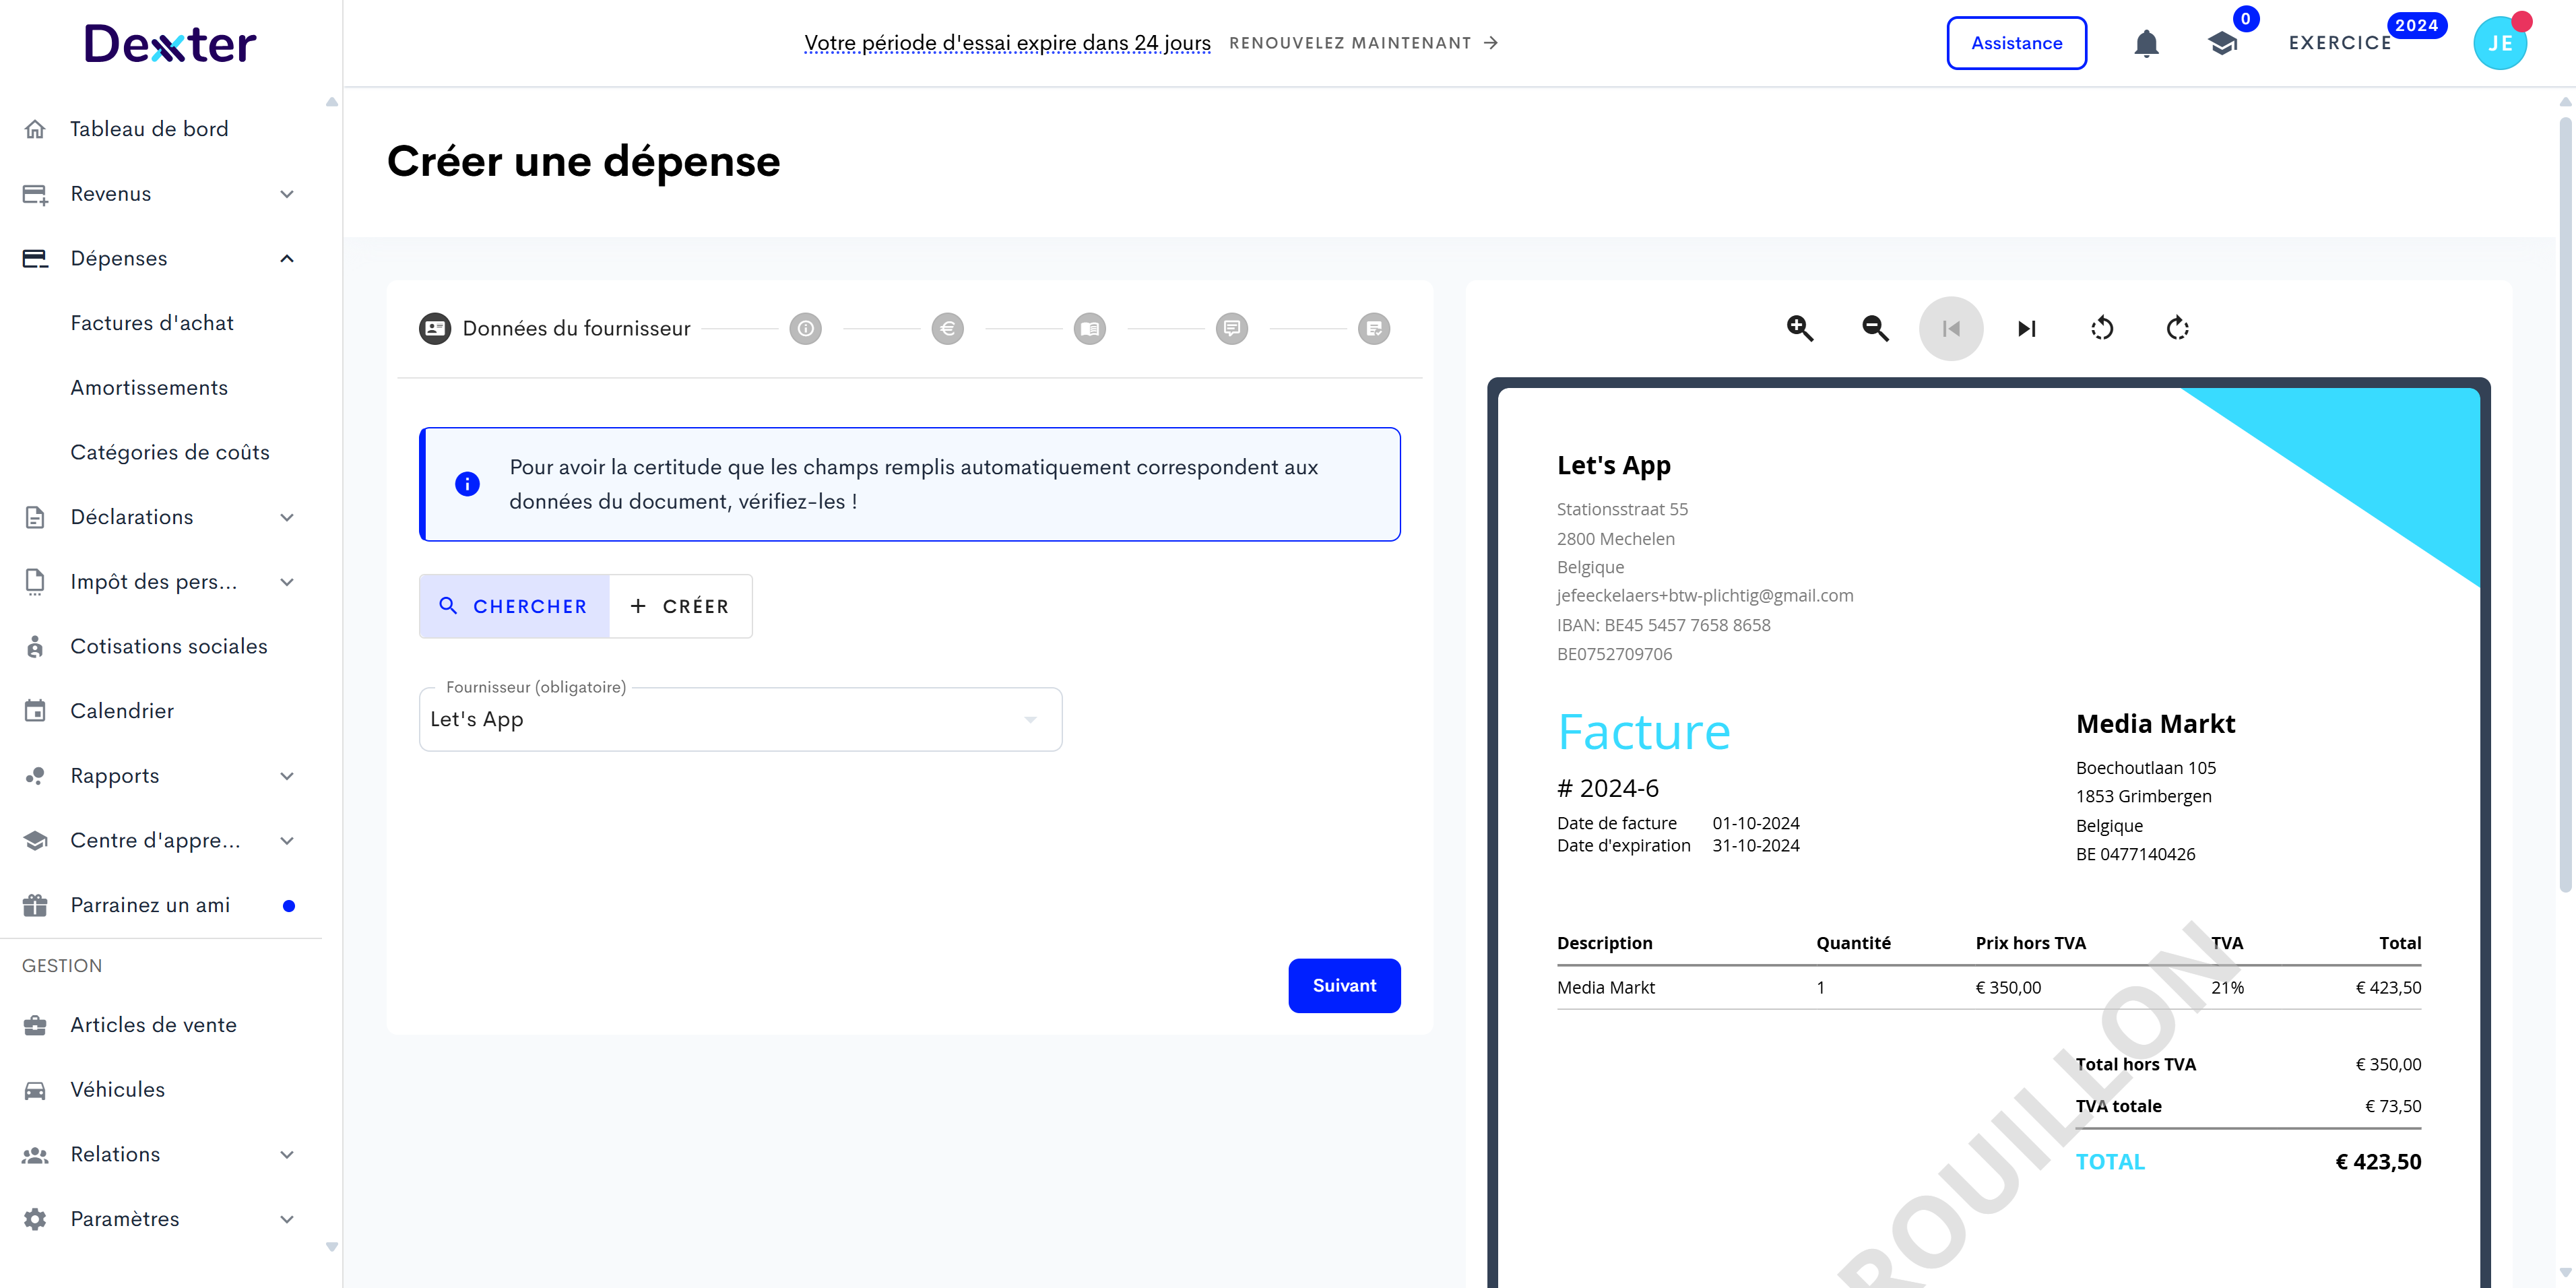Click invoice number '# 2024-6'
The width and height of the screenshot is (2576, 1288).
click(x=1608, y=788)
